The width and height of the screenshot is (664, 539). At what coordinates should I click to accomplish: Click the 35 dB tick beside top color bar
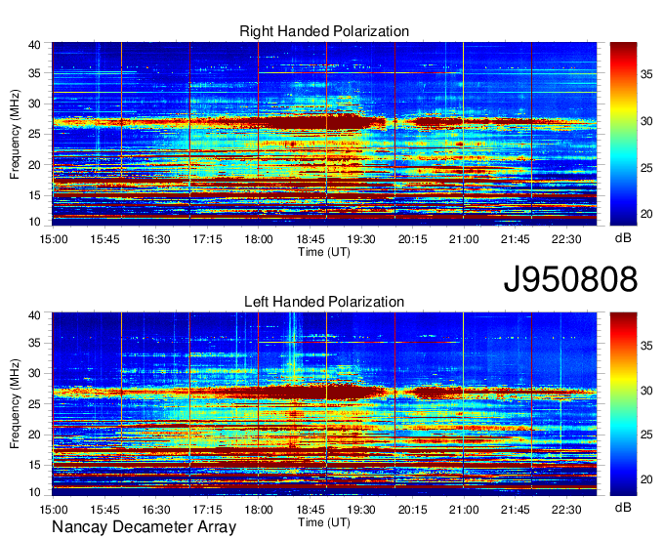646,75
